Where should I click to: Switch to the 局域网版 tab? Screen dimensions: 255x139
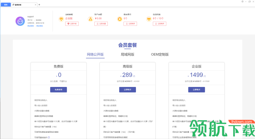tap(127, 54)
